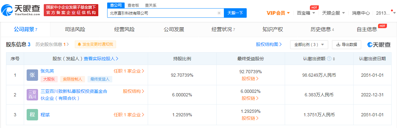
Task: Open the 股权结构图 link
Action: (x=269, y=44)
